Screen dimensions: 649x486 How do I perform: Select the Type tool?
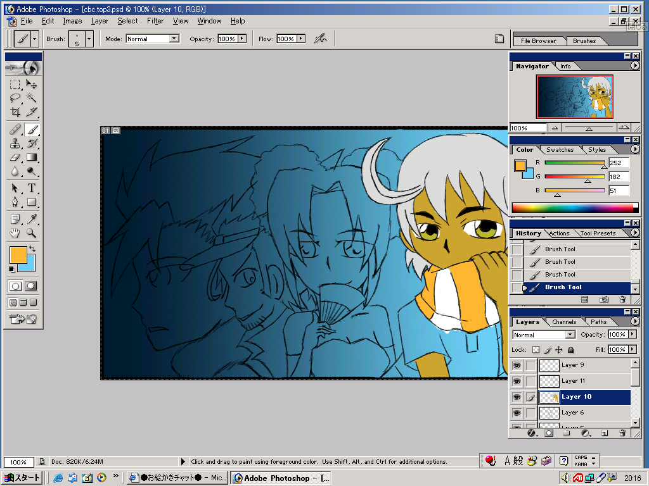click(x=32, y=189)
